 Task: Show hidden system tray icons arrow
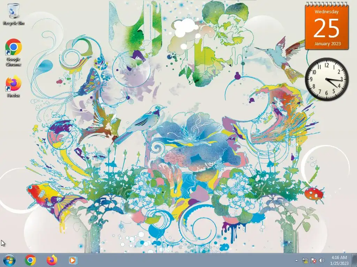point(296,260)
